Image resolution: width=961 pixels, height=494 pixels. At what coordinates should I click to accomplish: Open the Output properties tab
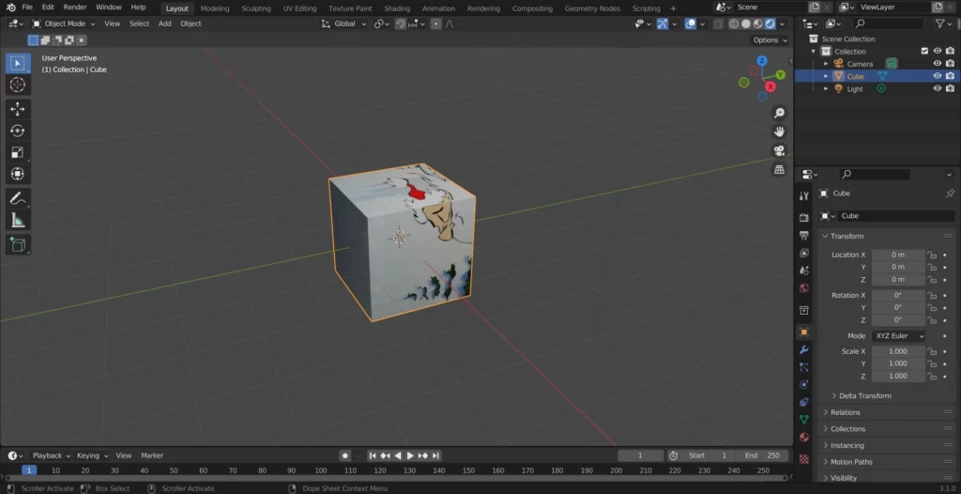click(804, 235)
